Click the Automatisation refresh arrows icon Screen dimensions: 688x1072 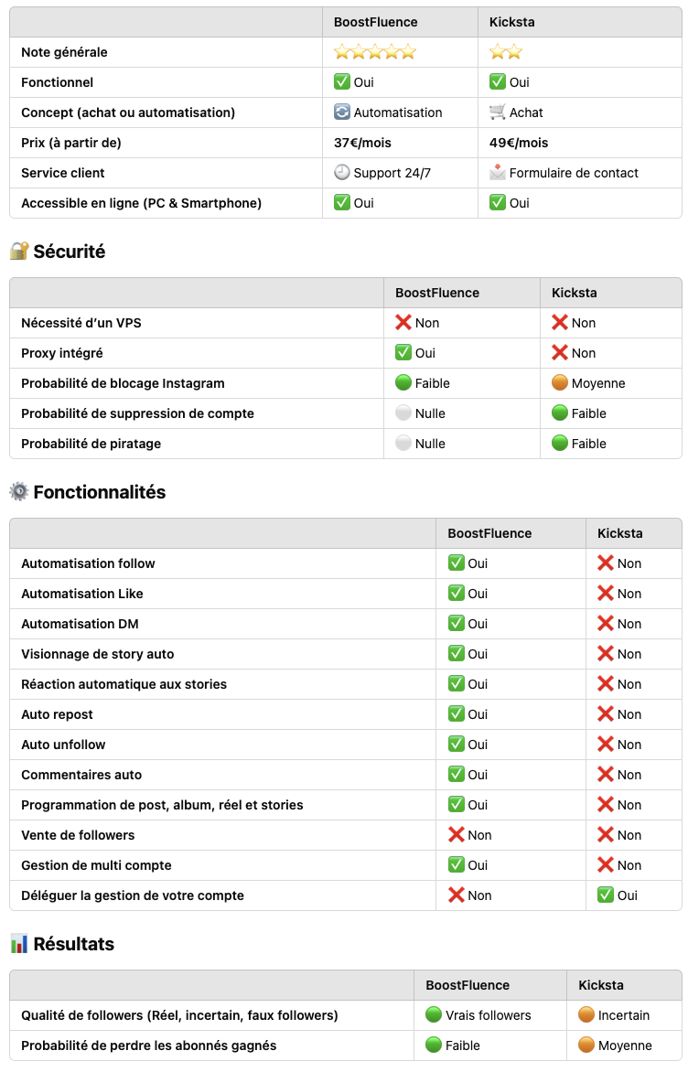(342, 113)
